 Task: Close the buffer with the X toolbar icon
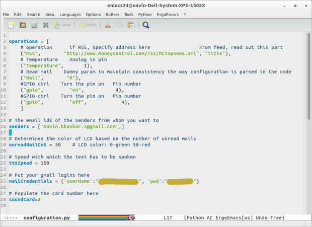[46, 25]
